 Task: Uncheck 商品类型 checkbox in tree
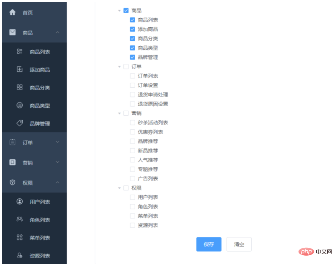132,48
